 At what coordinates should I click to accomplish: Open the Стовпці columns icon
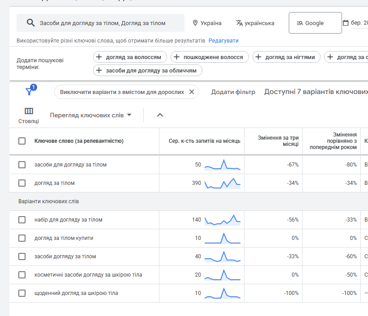29,111
